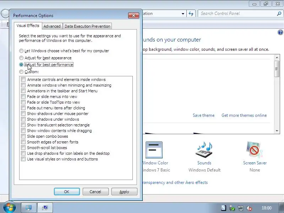Close the Performance Options dialog
Viewport: 284px width, 213px height.
pyautogui.click(x=133, y=15)
